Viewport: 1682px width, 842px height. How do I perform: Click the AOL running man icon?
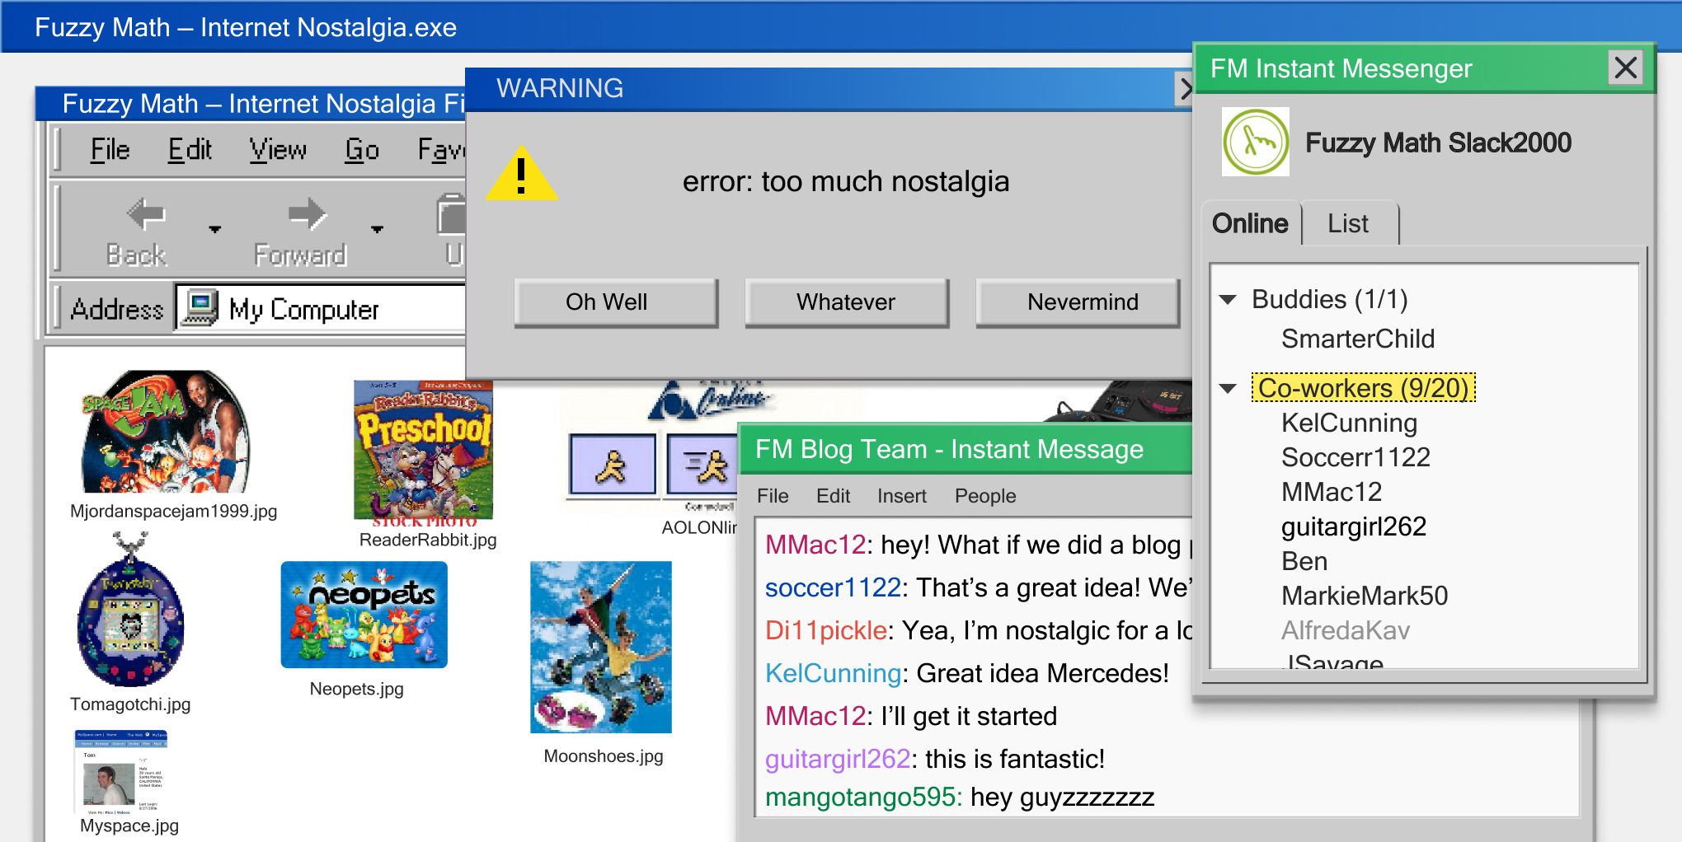click(613, 465)
